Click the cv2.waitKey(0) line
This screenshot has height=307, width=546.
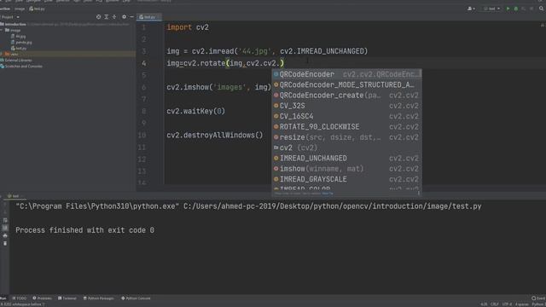(x=195, y=112)
